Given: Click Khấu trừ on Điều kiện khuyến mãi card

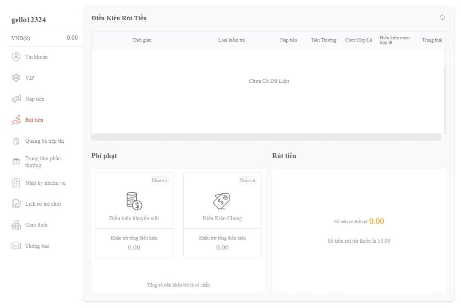Looking at the screenshot, I should coord(159,180).
